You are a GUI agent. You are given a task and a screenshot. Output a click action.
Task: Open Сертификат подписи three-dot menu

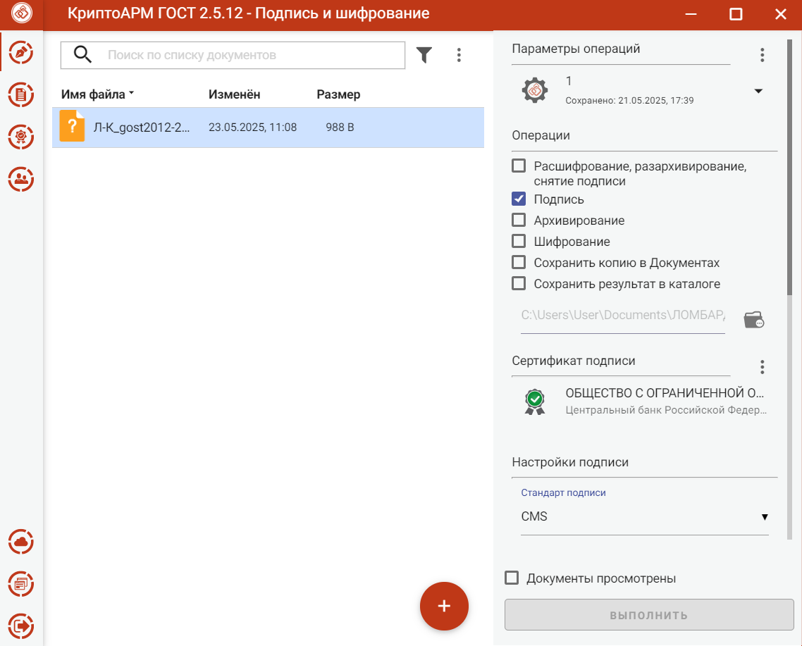(x=762, y=367)
